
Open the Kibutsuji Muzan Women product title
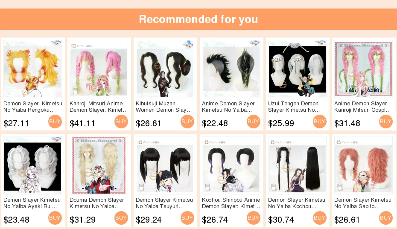click(164, 107)
